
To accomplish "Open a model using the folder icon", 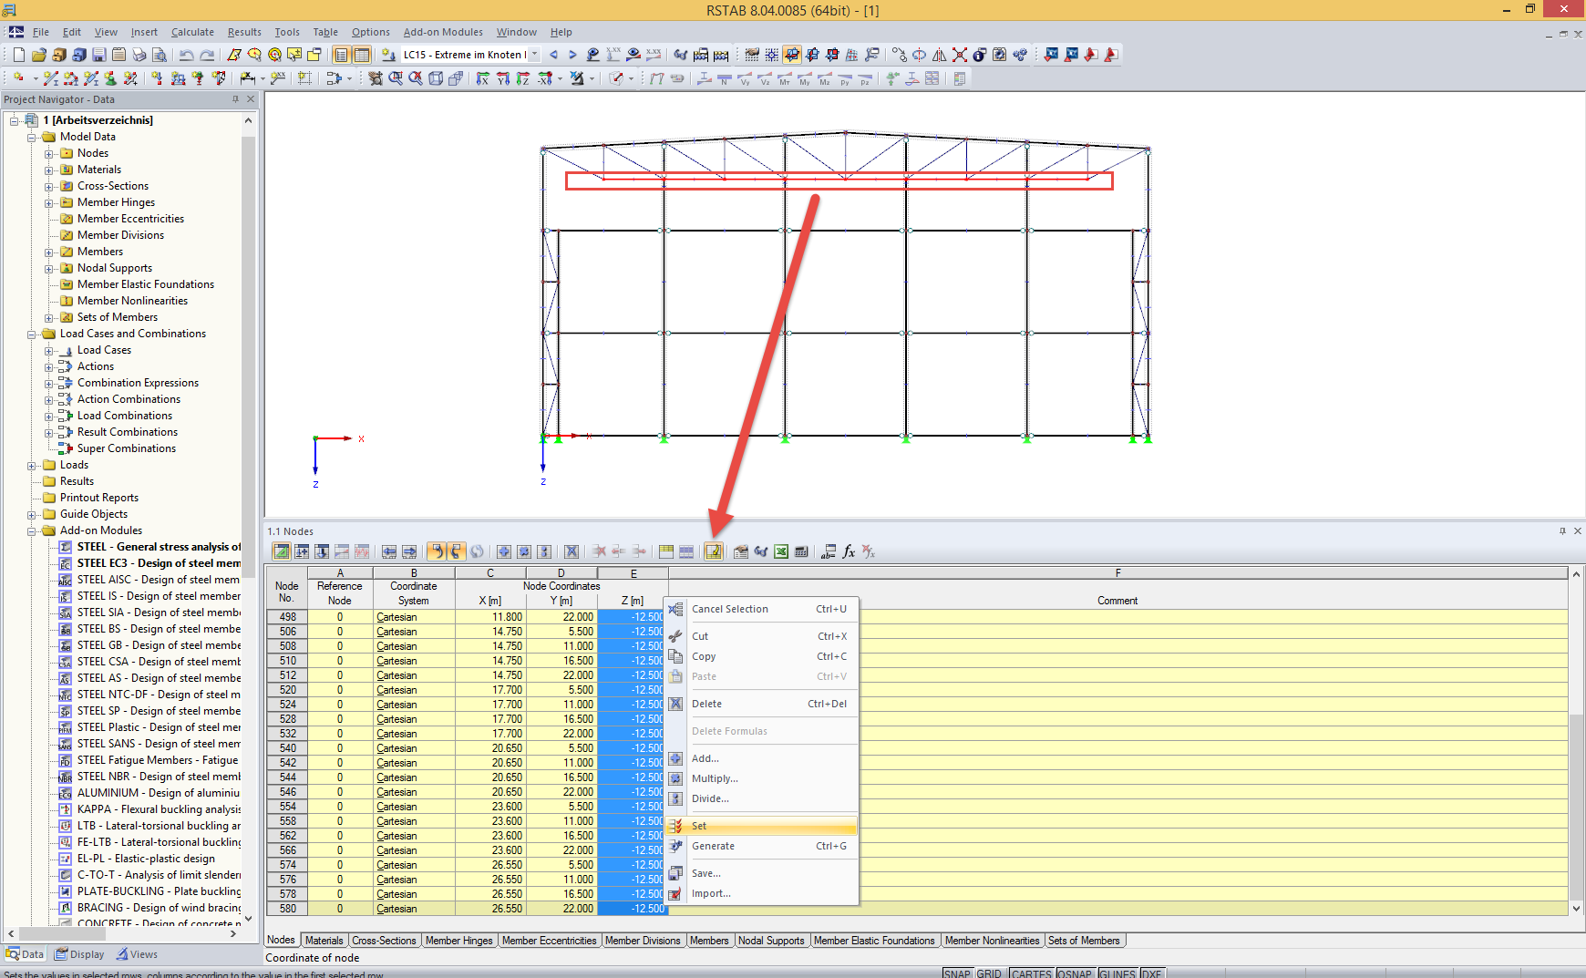I will [38, 55].
